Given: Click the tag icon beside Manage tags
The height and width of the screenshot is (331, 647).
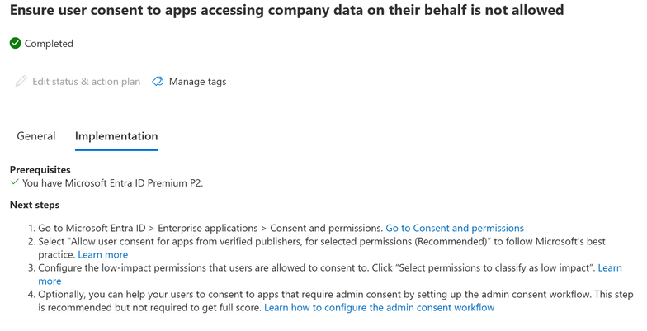Looking at the screenshot, I should pyautogui.click(x=158, y=82).
